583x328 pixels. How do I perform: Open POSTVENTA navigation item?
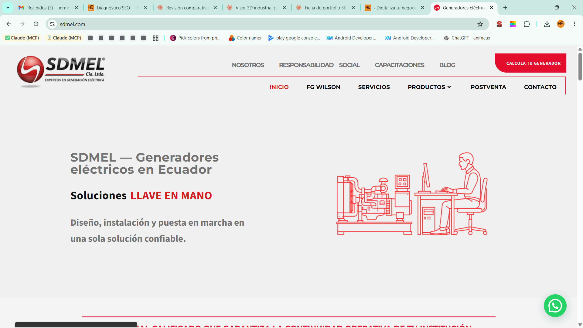coord(488,87)
